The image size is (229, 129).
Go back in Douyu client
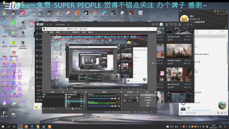click(x=47, y=25)
